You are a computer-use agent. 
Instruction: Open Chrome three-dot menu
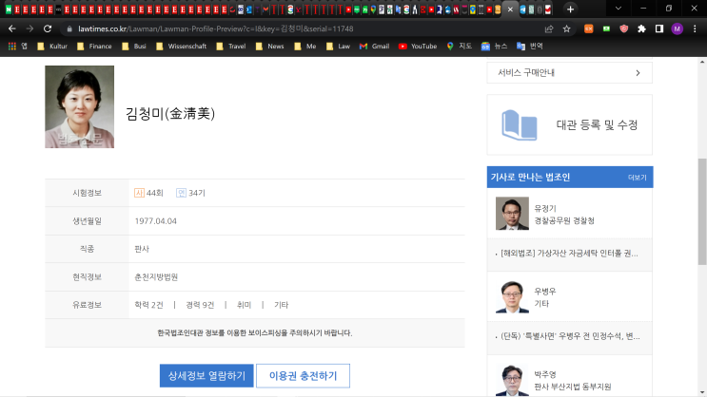(x=695, y=28)
